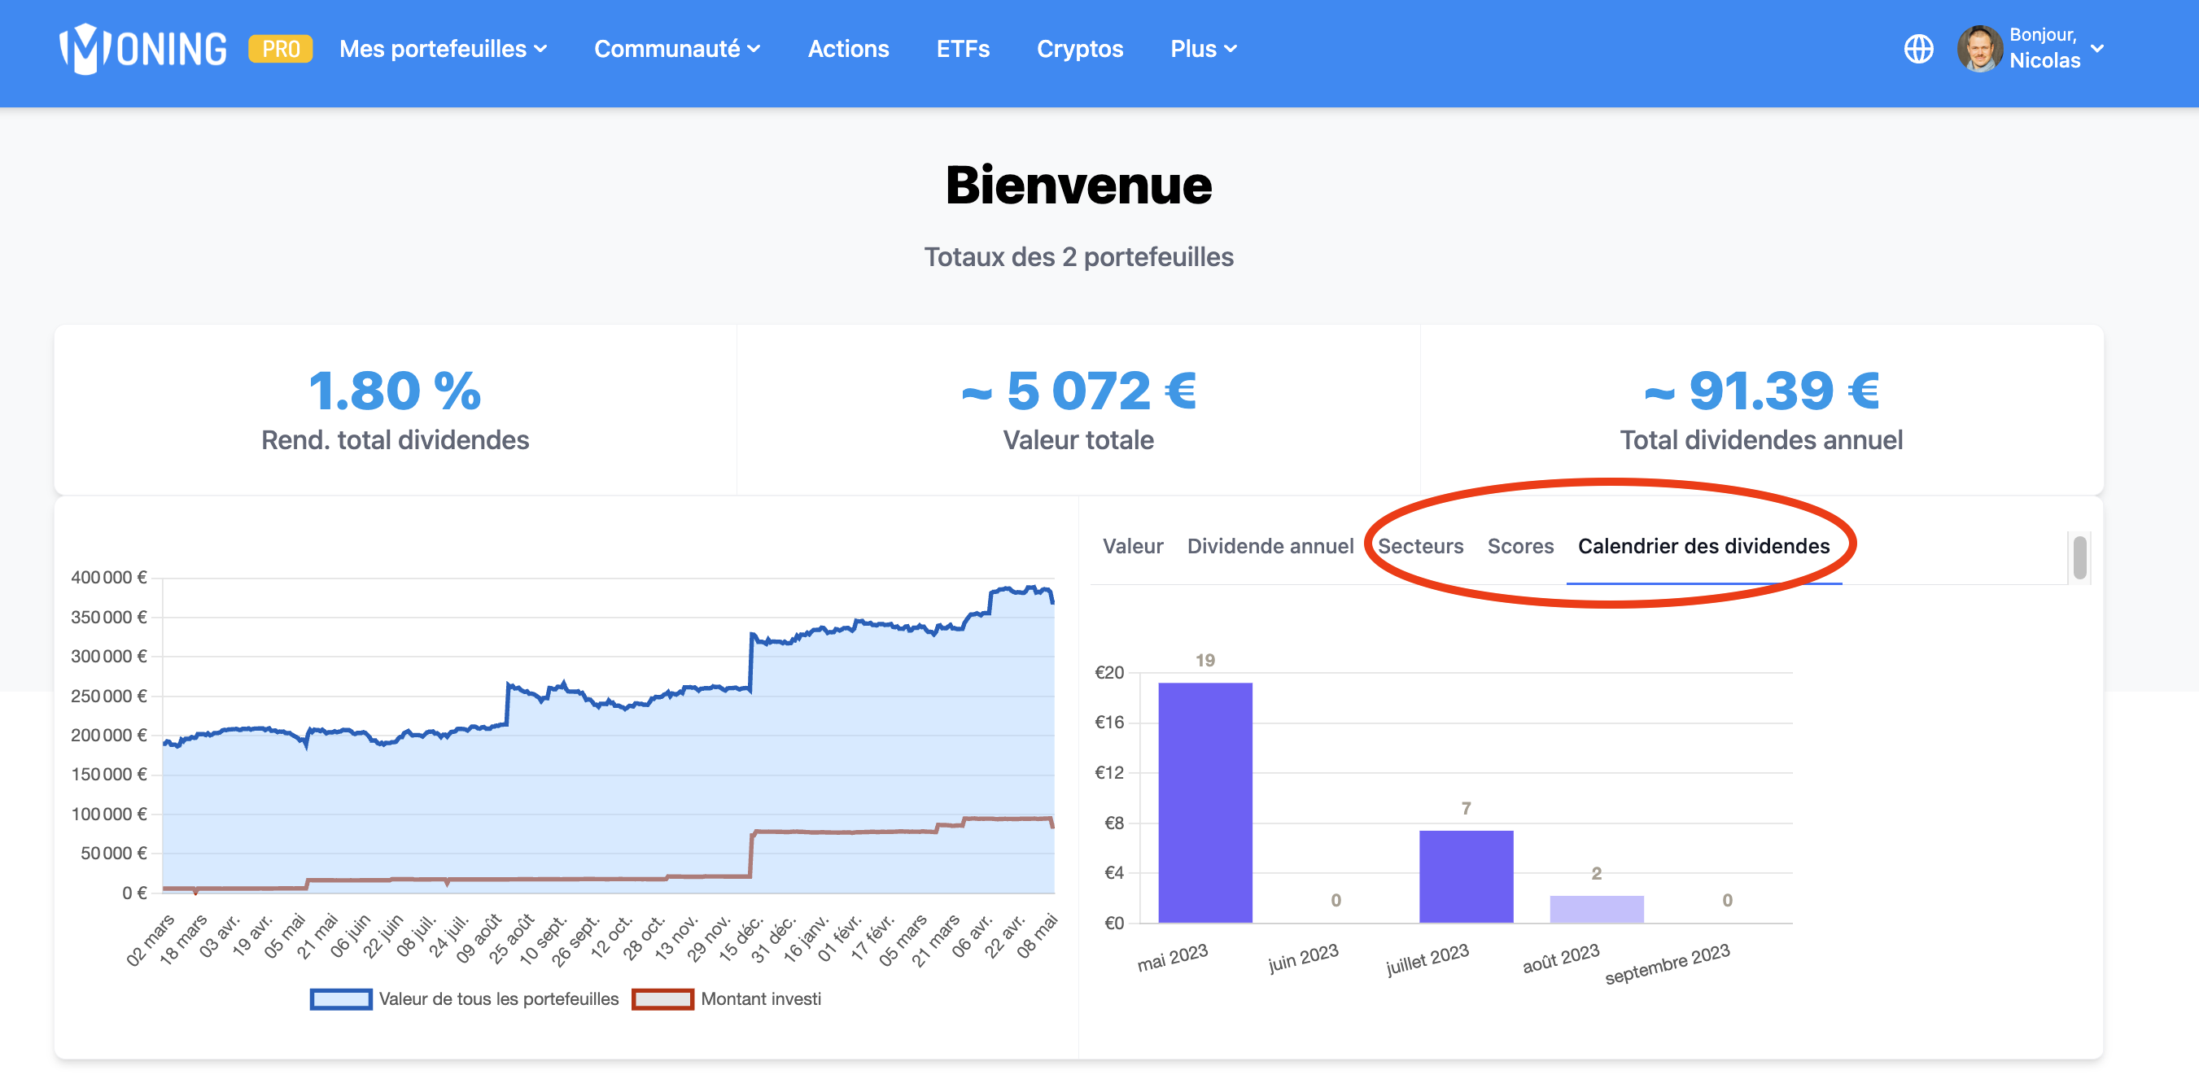Image resolution: width=2199 pixels, height=1092 pixels.
Task: Click the 1.80 % dividend yield value
Action: tap(395, 391)
